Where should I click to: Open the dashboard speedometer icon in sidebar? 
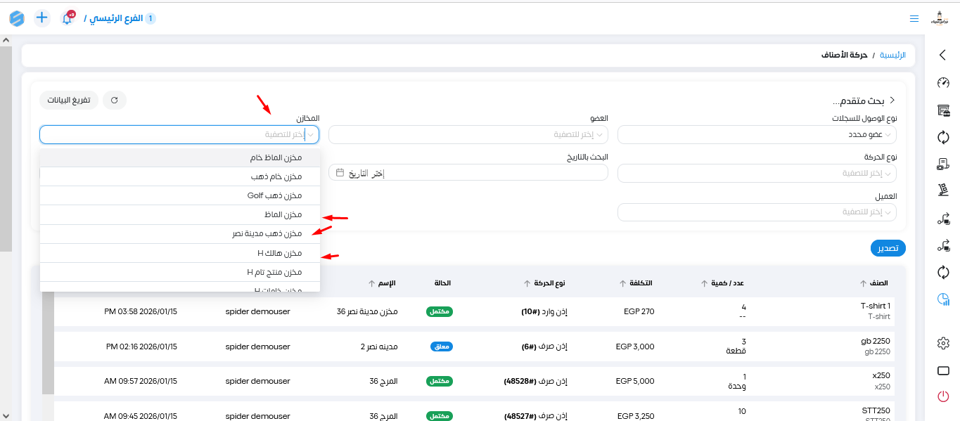click(x=943, y=82)
